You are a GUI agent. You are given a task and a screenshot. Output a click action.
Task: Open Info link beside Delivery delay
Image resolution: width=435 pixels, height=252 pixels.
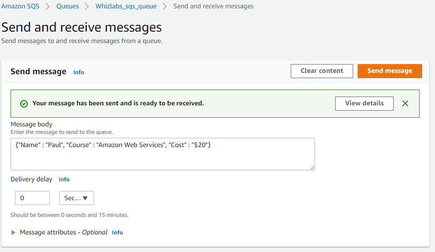(x=64, y=180)
